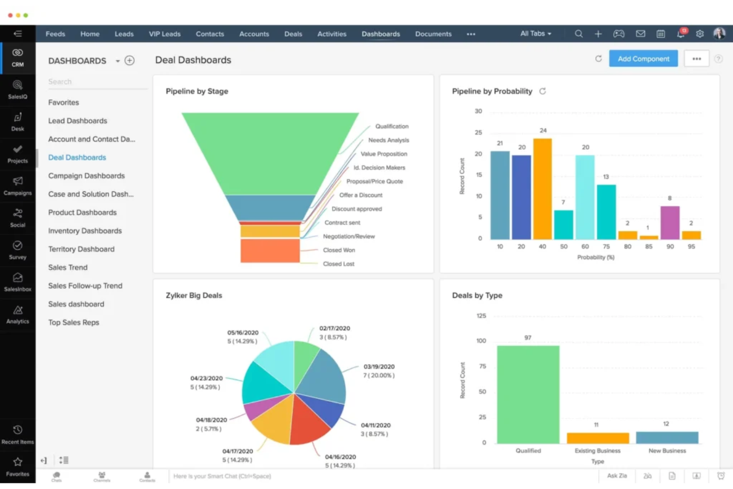Open the Sales Trend dashboard
The image size is (733, 489).
[x=67, y=267]
